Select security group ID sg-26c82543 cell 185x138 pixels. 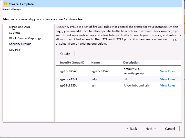pos(68,71)
